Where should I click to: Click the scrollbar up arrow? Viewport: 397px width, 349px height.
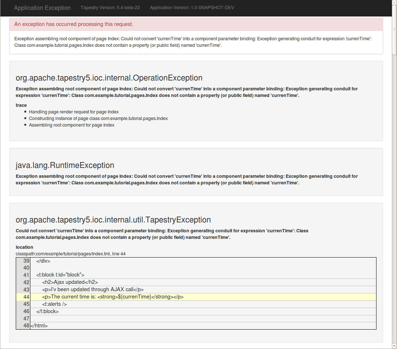[394, 3]
